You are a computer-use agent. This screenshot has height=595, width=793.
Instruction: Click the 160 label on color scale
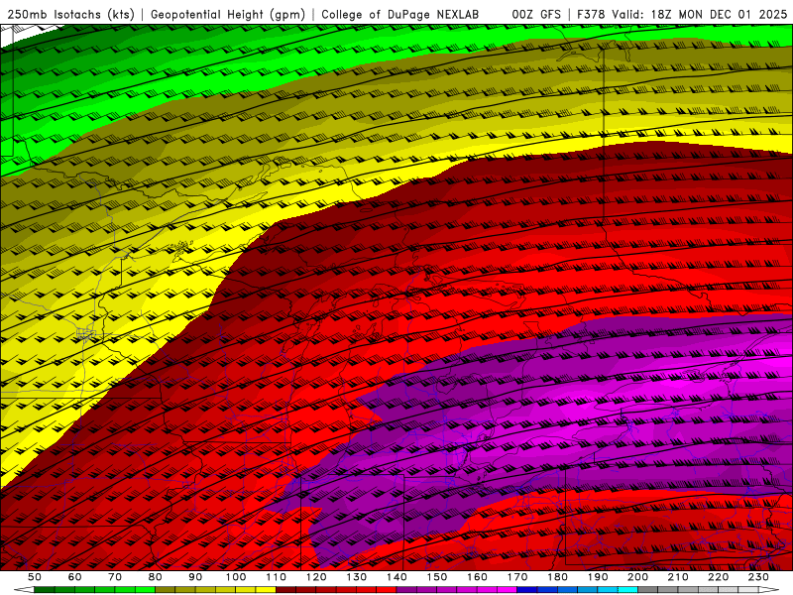[x=477, y=577]
